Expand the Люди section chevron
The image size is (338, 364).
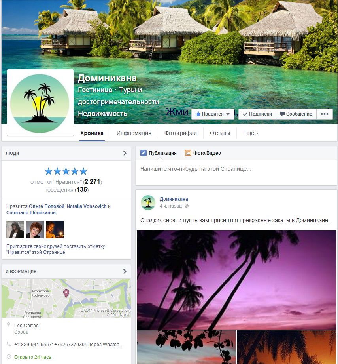125,153
